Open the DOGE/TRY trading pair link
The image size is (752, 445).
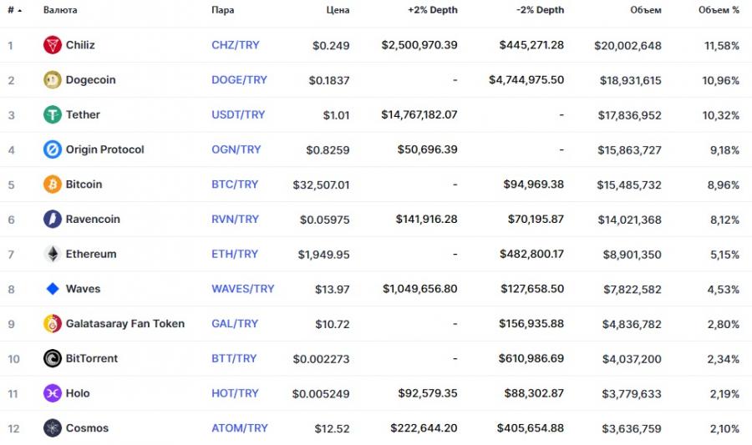[x=239, y=80]
